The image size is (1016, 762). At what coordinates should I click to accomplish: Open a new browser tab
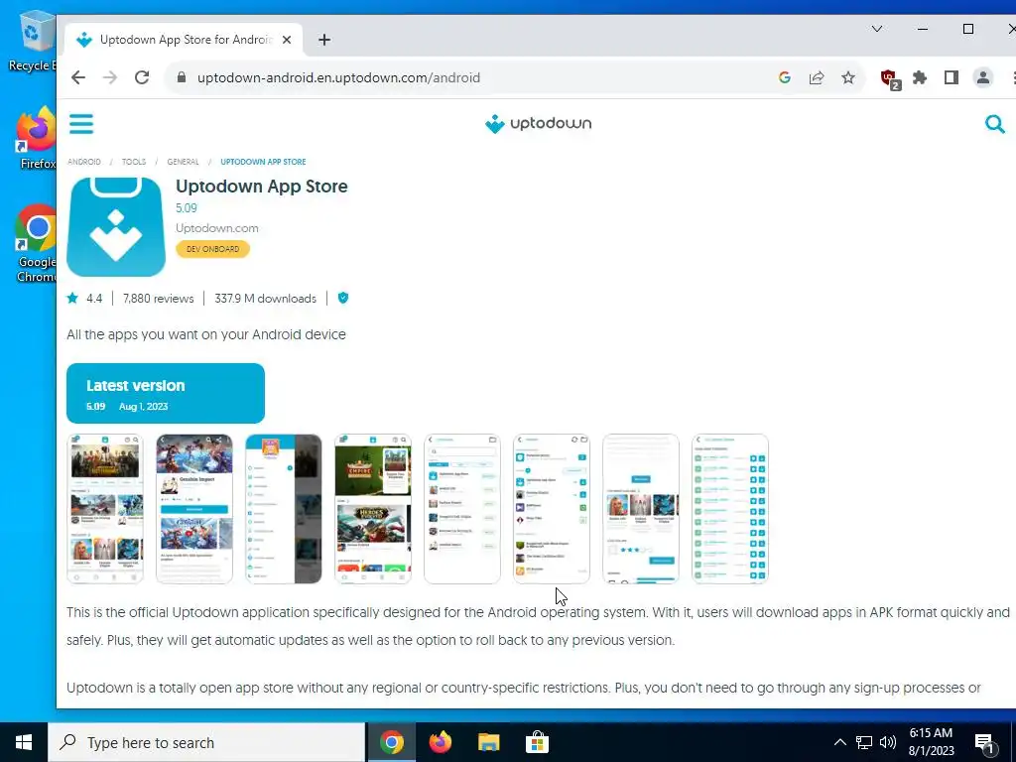click(x=324, y=40)
